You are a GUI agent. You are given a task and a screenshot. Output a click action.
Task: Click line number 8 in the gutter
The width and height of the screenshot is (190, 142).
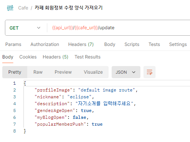pos(14,131)
